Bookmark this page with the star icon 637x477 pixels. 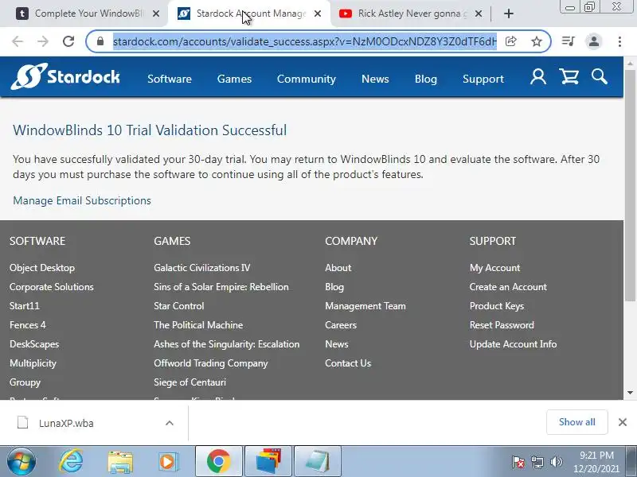pos(537,41)
